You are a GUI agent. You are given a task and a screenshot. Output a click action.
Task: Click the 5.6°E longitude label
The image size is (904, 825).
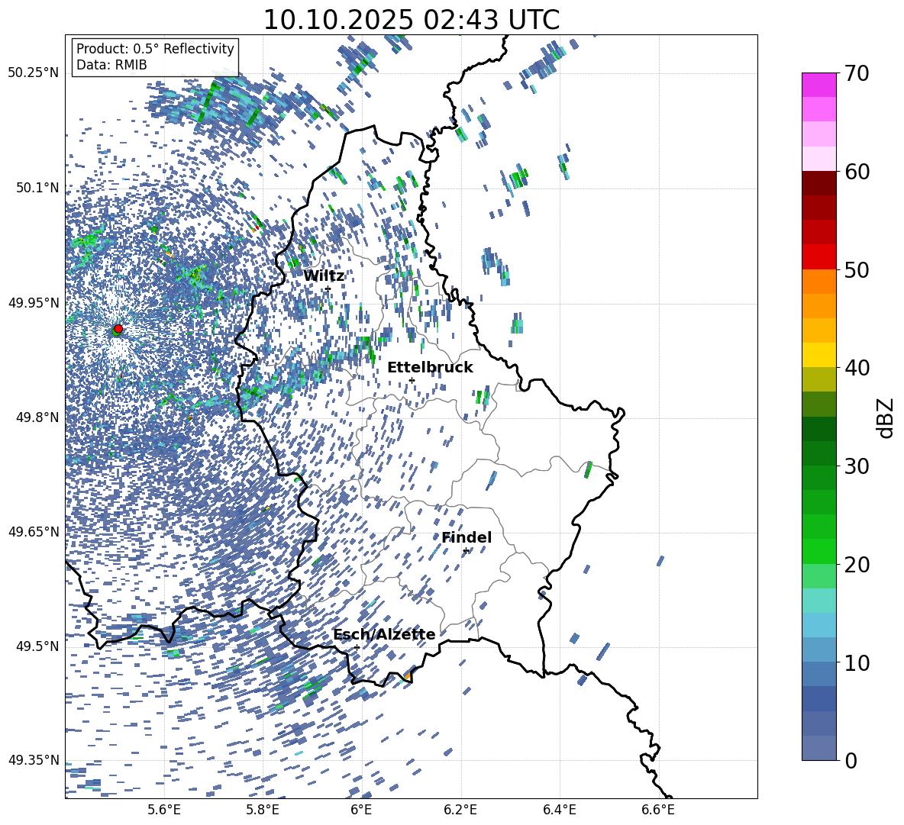(x=164, y=810)
